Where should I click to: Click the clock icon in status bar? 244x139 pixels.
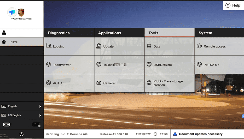click(155, 134)
